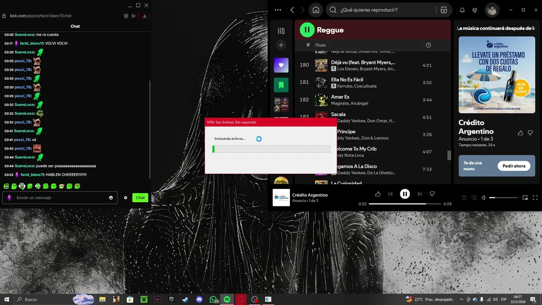Open Browse icon in search bar
Viewport: 542px width, 305px height.
tap(444, 10)
